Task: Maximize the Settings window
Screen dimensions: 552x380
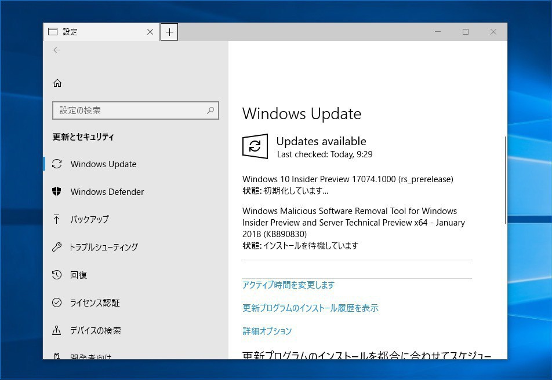Action: 466,32
